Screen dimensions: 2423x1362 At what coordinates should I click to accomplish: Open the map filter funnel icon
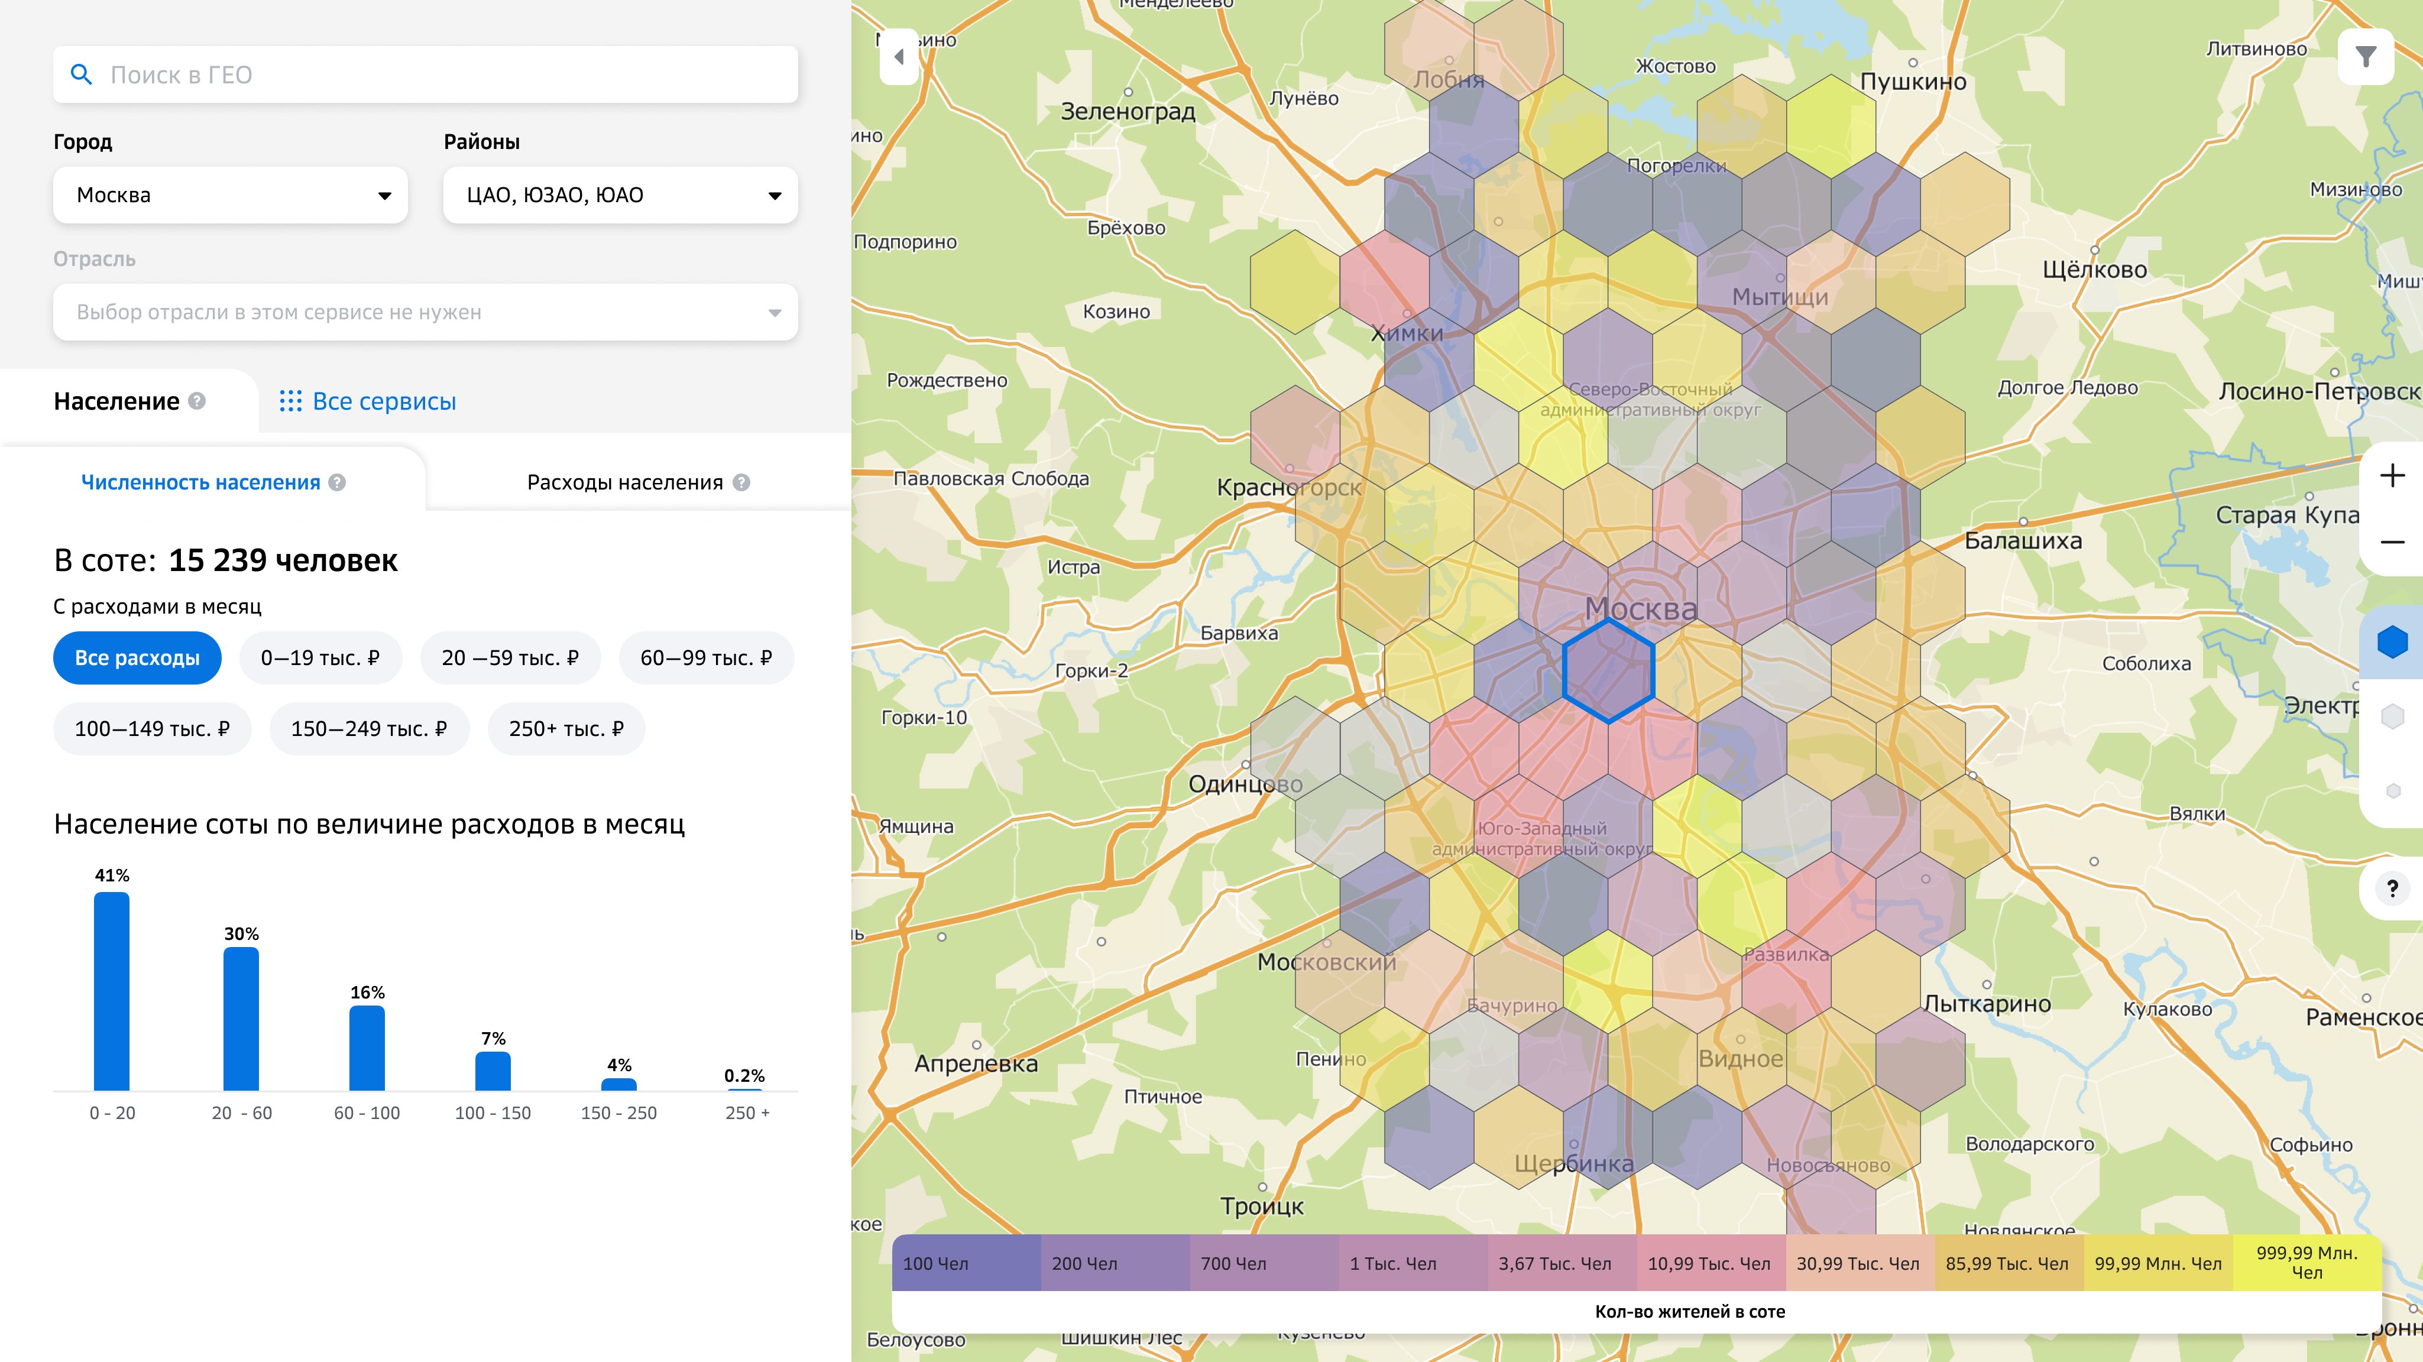(x=2366, y=57)
